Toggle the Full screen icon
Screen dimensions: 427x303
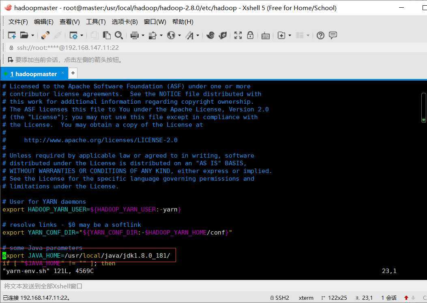point(238,35)
